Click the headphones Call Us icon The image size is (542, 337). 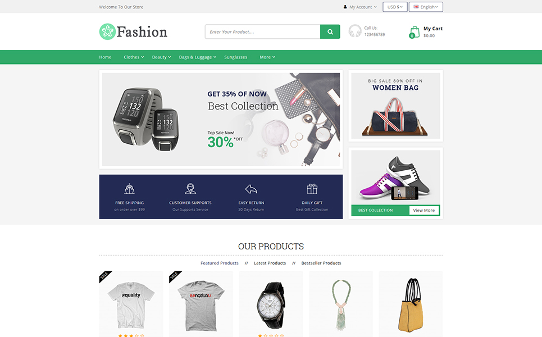354,31
